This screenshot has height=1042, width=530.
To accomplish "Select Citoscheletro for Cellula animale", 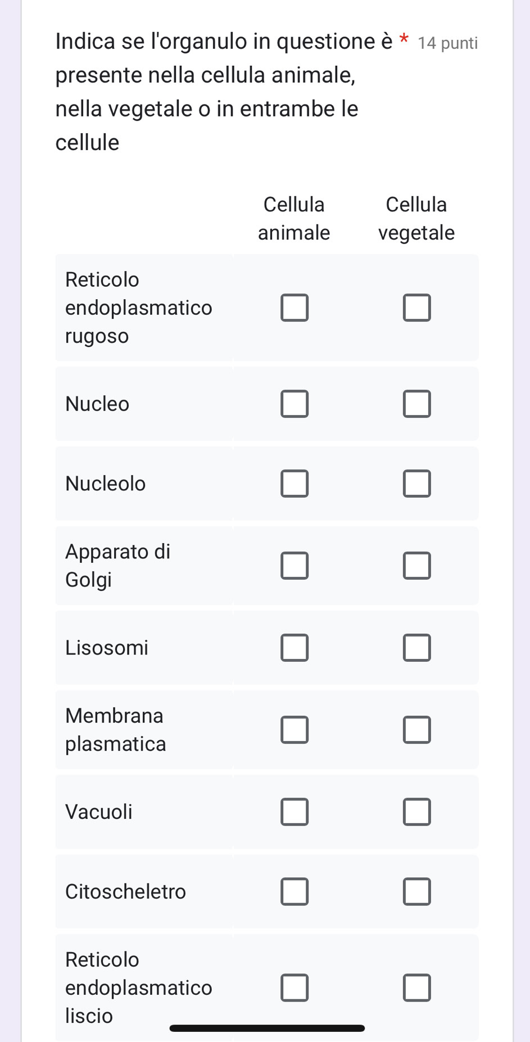I will (x=295, y=892).
